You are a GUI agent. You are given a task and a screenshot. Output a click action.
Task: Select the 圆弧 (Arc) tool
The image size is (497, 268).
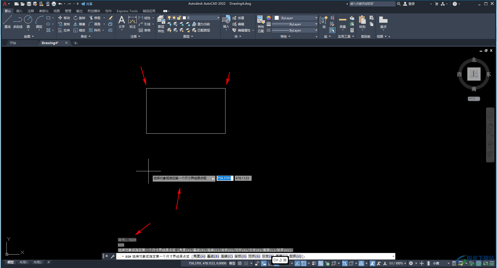[x=39, y=22]
